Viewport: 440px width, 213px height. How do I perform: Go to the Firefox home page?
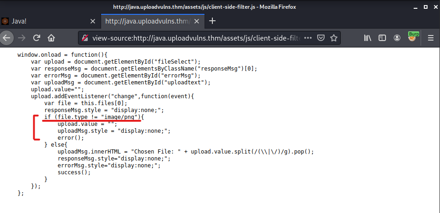[51, 38]
